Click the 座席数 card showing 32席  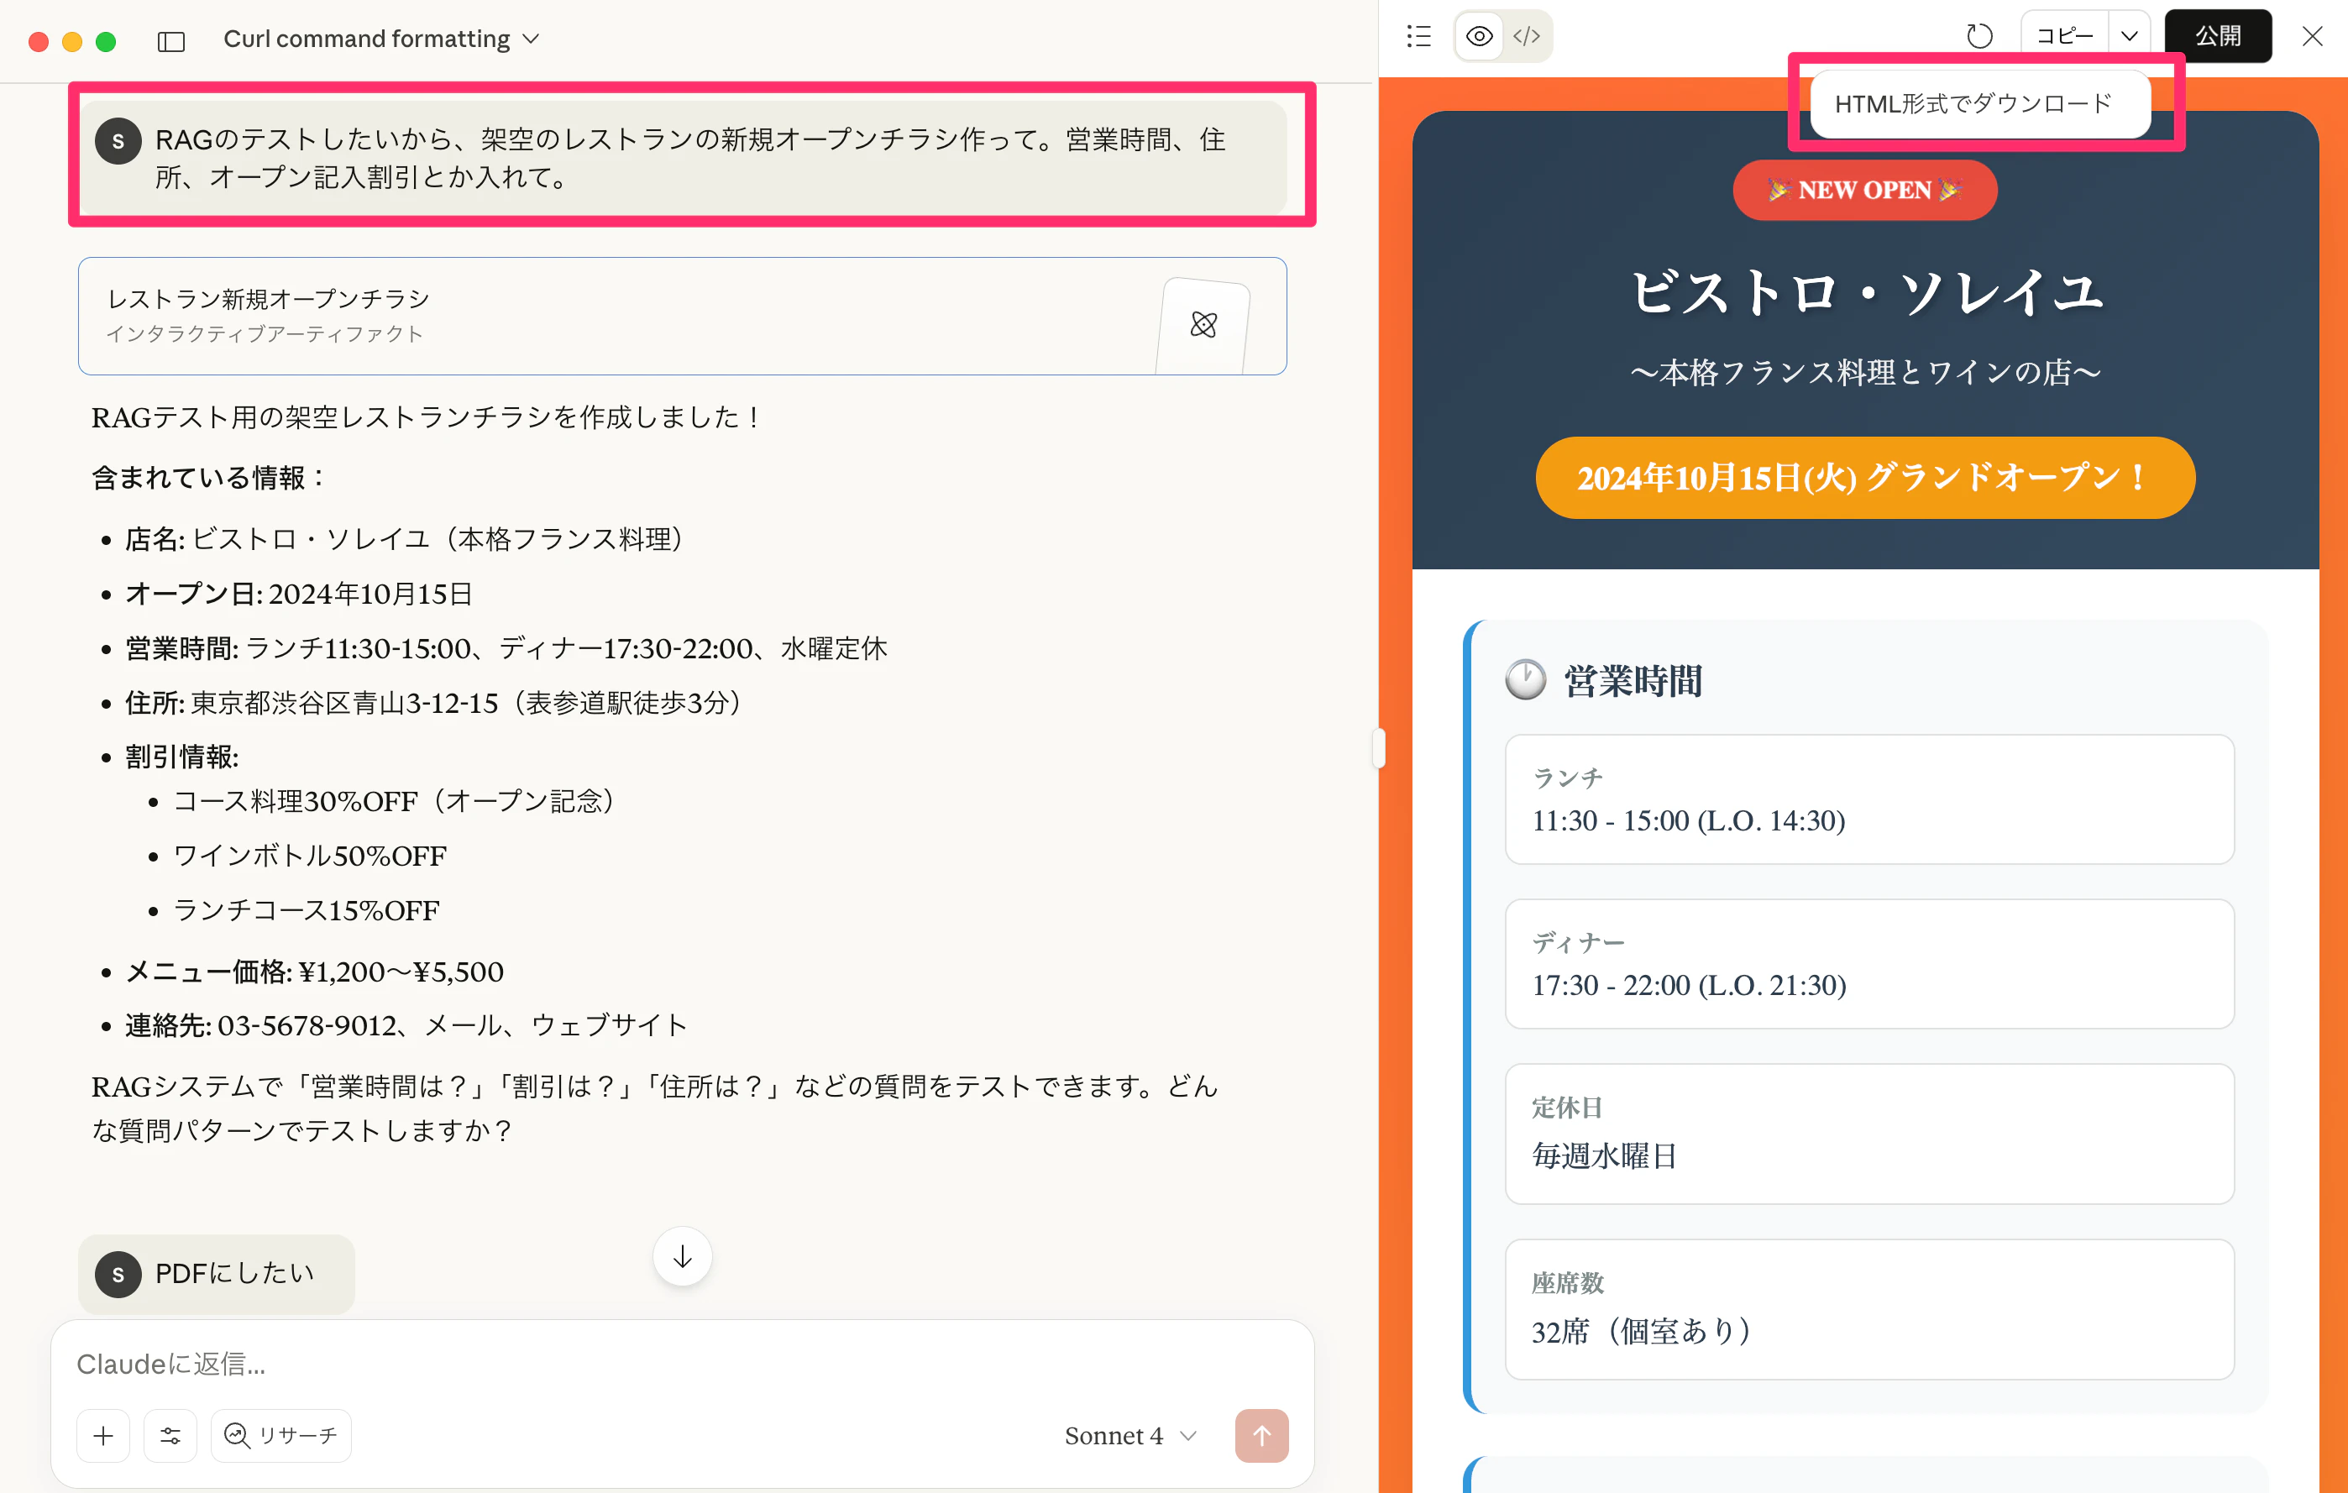(1869, 1309)
